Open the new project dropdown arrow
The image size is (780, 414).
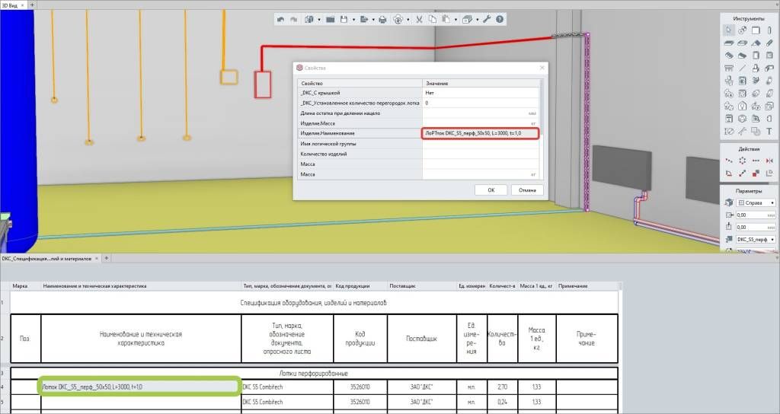click(319, 20)
